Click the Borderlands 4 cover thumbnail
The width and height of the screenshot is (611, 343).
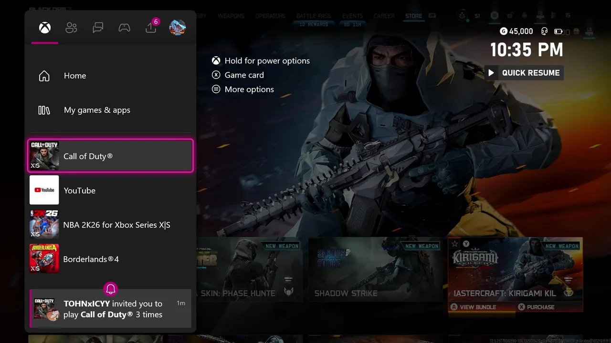[x=44, y=259]
